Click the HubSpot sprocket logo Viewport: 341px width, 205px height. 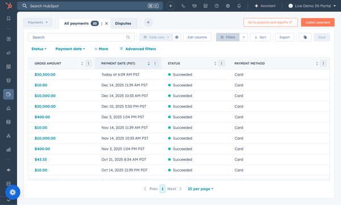pos(9,6)
